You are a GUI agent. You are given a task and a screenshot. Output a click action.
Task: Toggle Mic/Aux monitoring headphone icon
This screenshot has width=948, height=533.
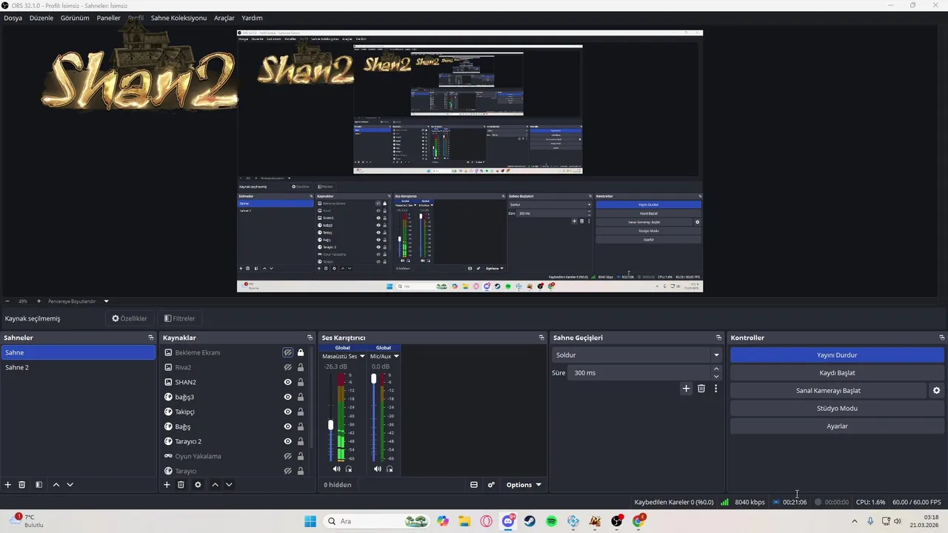click(390, 469)
